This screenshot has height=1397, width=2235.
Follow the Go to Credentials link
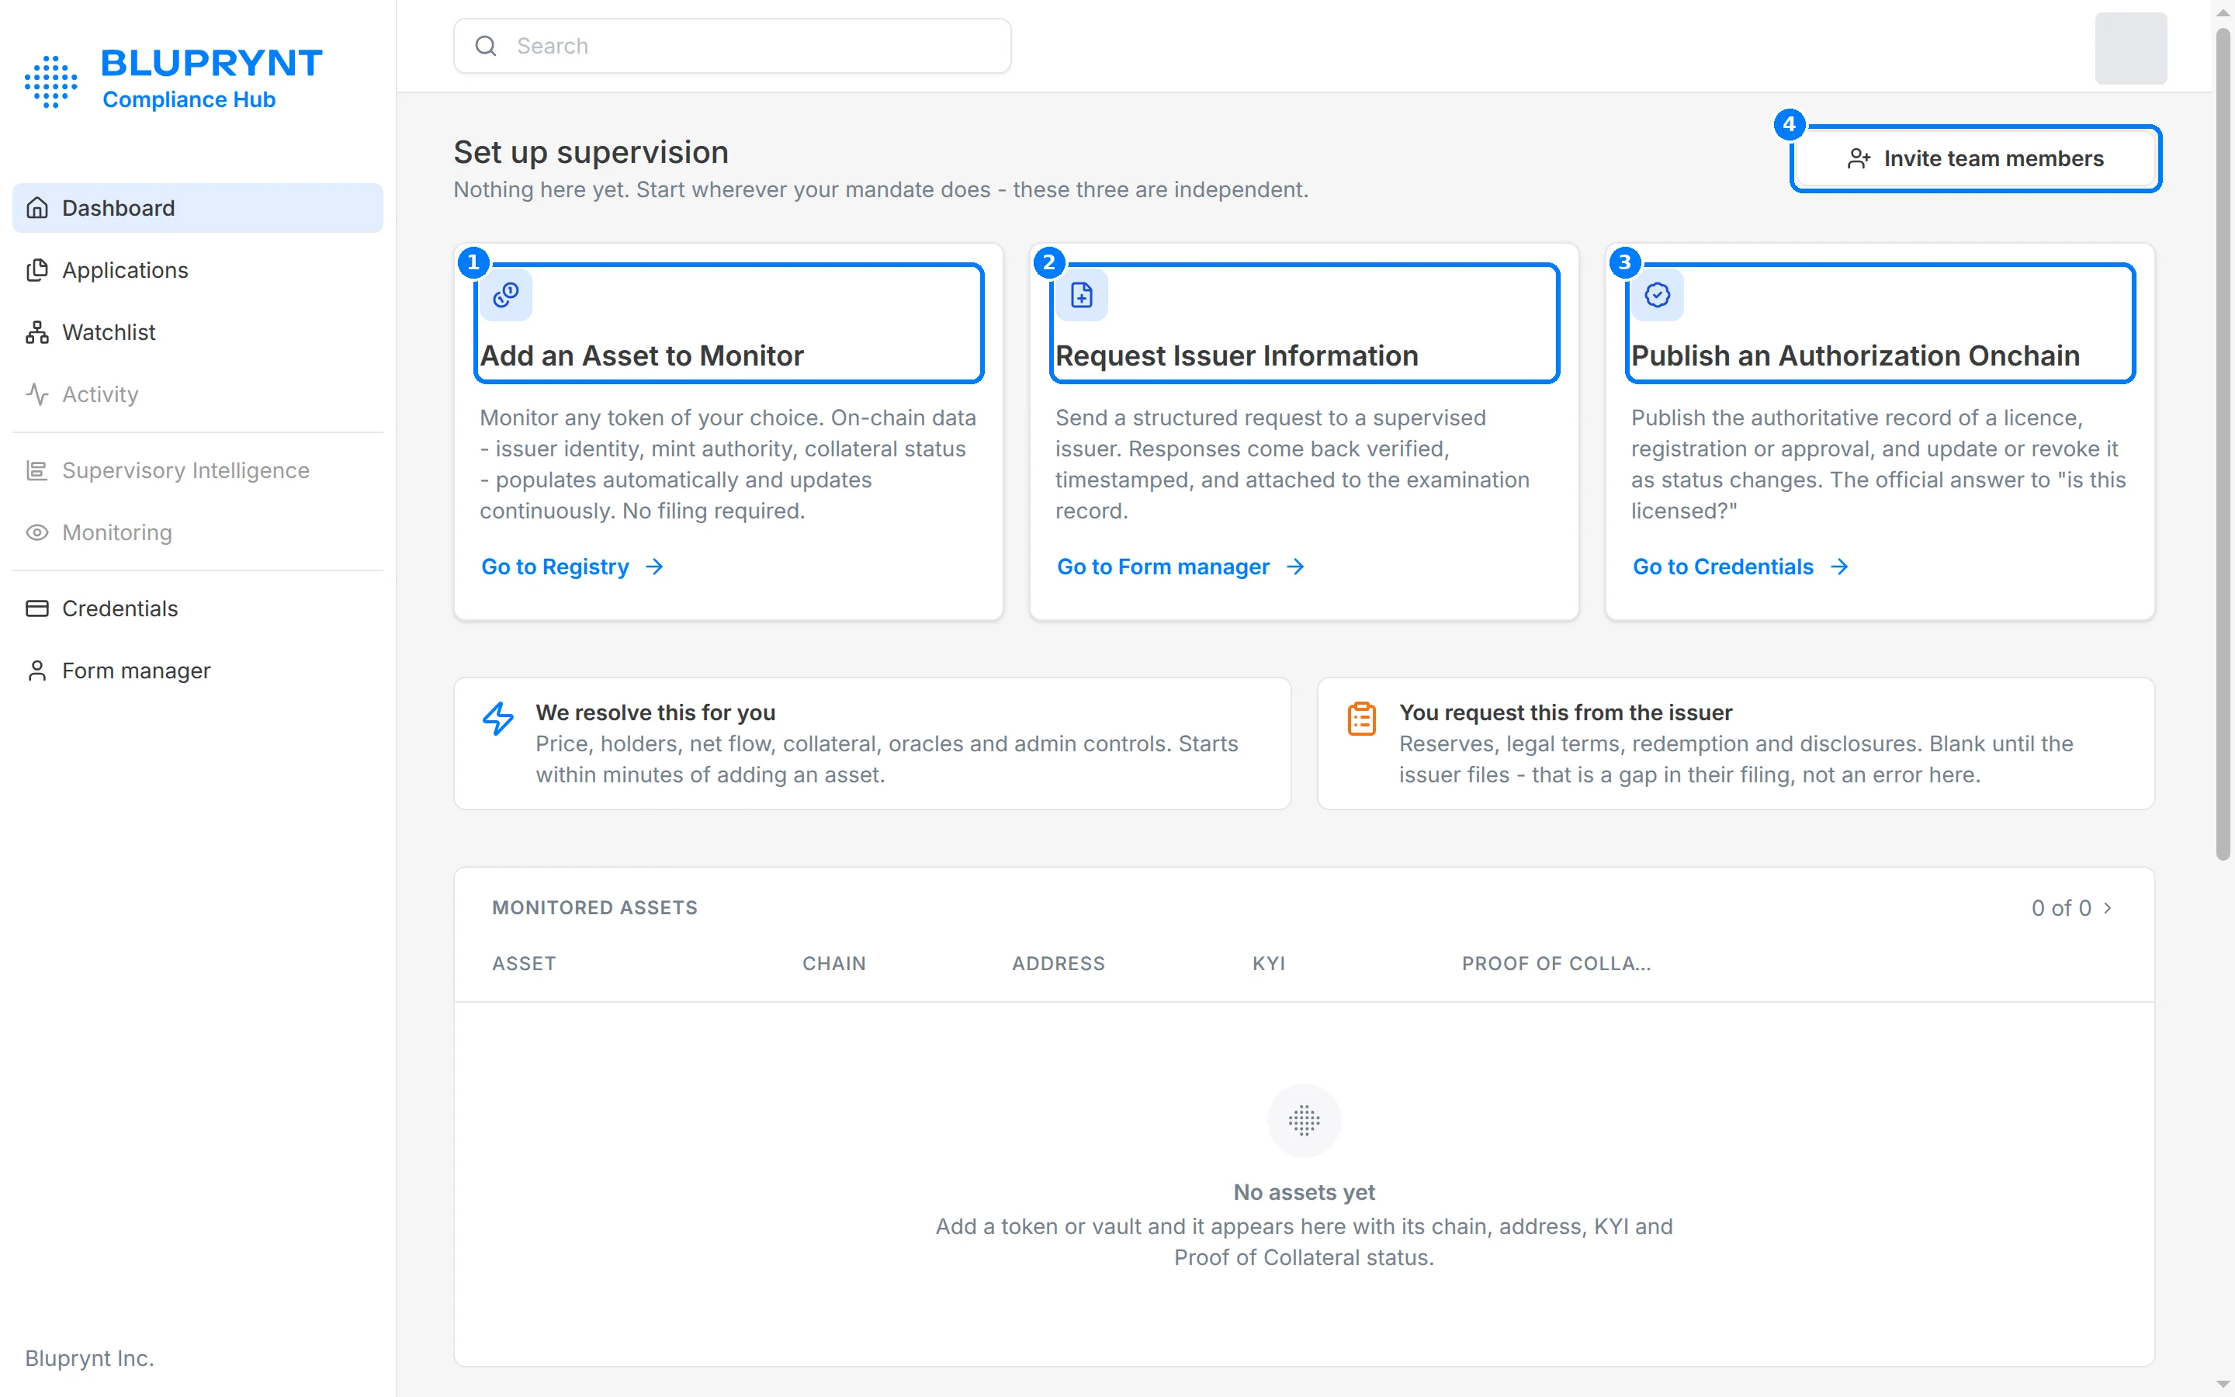[x=1741, y=567]
